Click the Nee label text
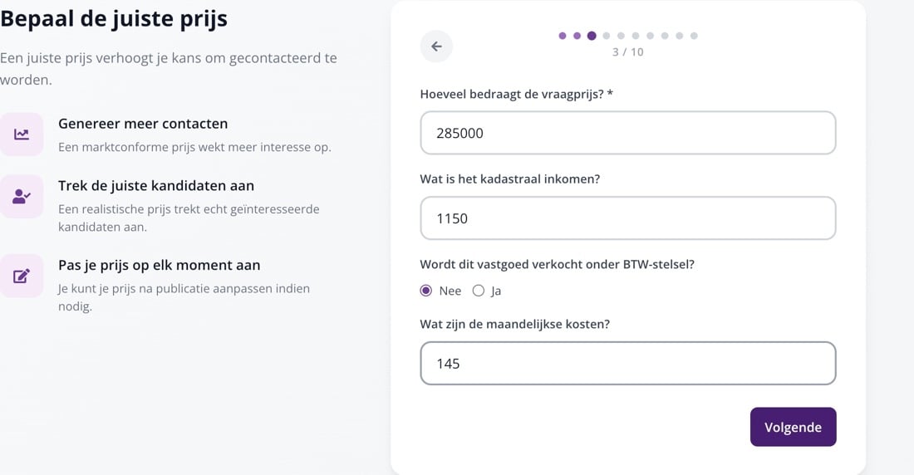This screenshot has height=475, width=914. (450, 291)
